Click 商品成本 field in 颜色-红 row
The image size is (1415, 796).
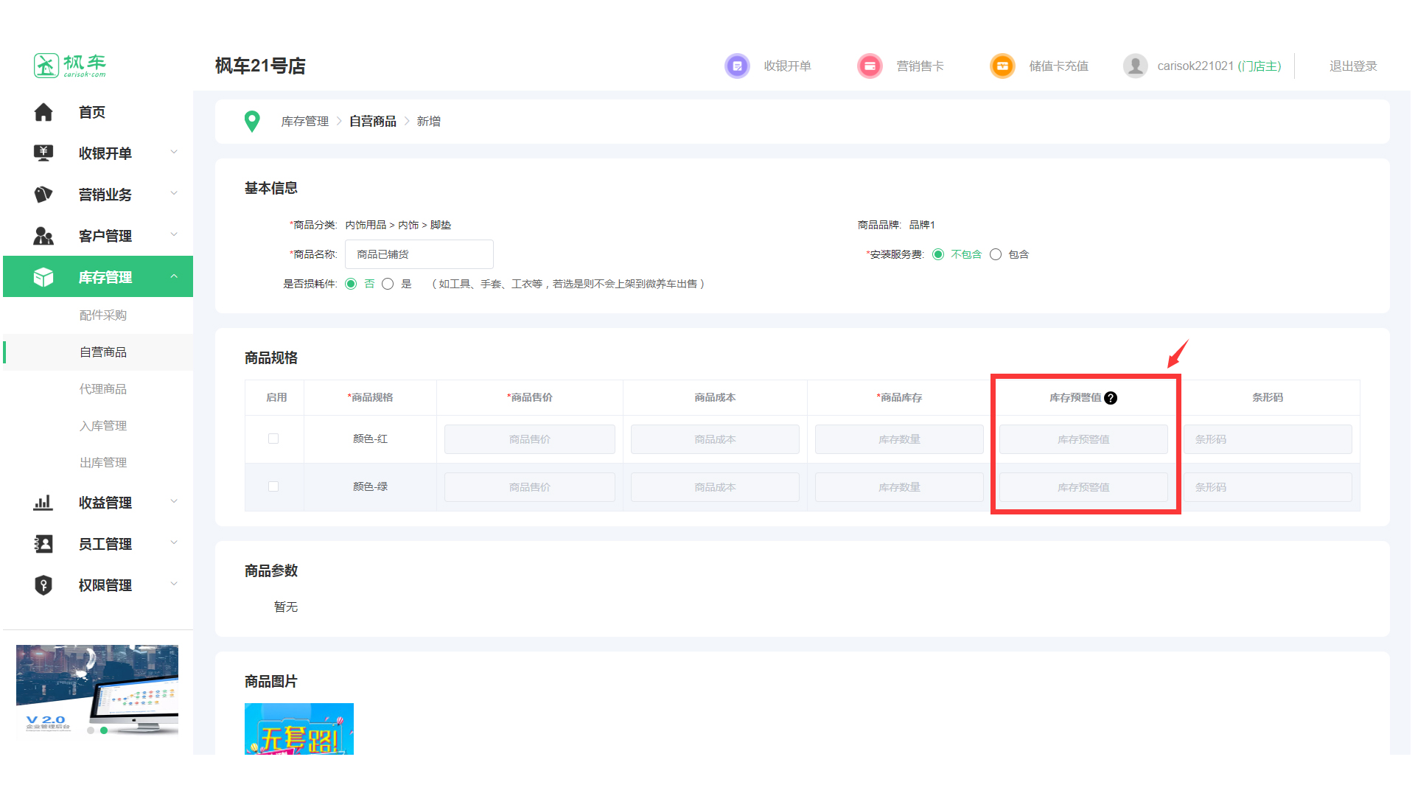pyautogui.click(x=715, y=439)
